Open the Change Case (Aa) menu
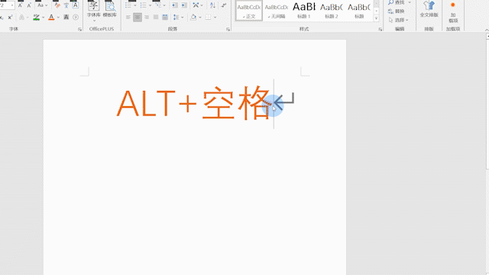This screenshot has width=489, height=275. (x=42, y=5)
